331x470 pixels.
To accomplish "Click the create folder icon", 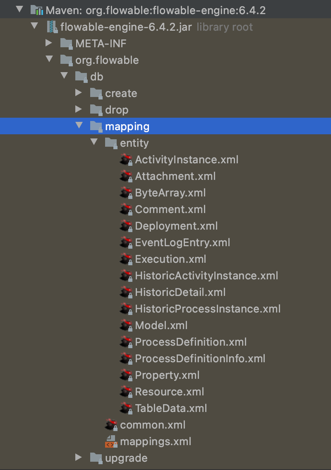I will (96, 94).
